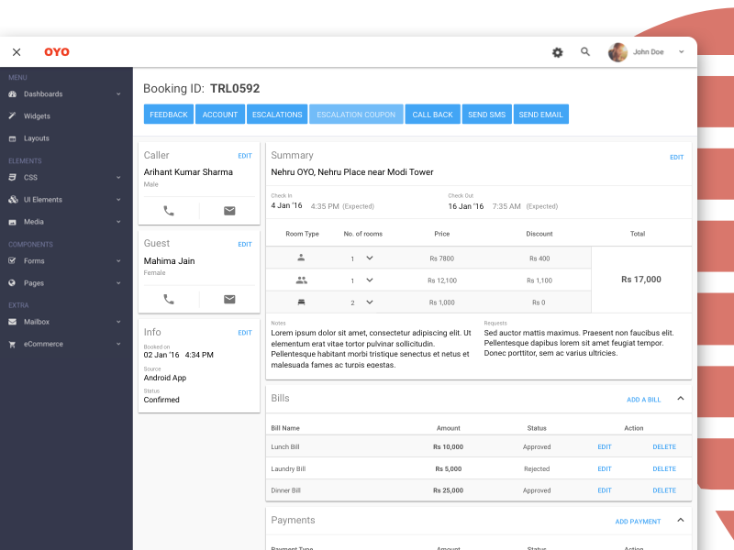Viewport: 734px width, 550px height.
Task: Click the OYO logo
Action: click(x=57, y=52)
